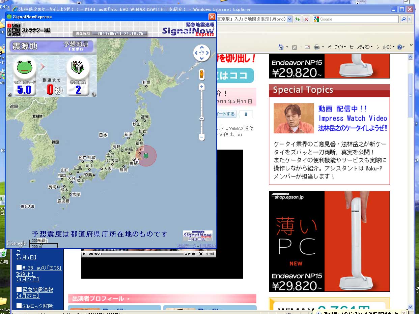Open the 【5月6日】 sidebar link

27,257
